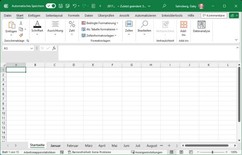Expand the Bearbeiten magnifier group

pyautogui.click(x=144, y=28)
